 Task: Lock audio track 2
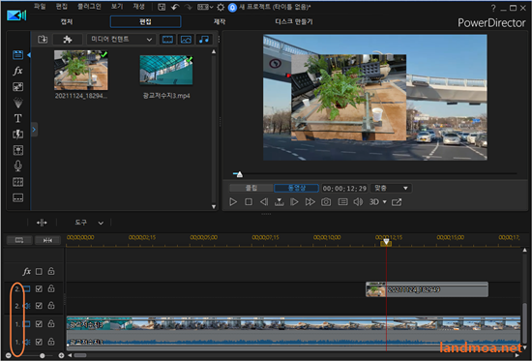pyautogui.click(x=51, y=305)
